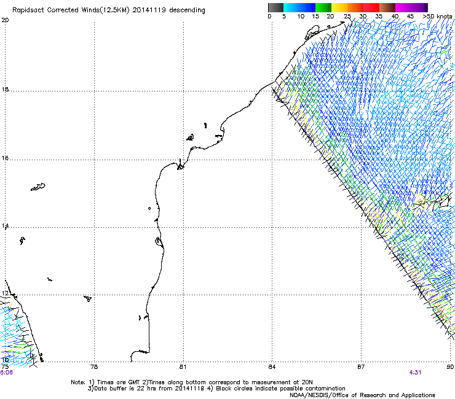Click the longitude label '87'

click(x=361, y=367)
